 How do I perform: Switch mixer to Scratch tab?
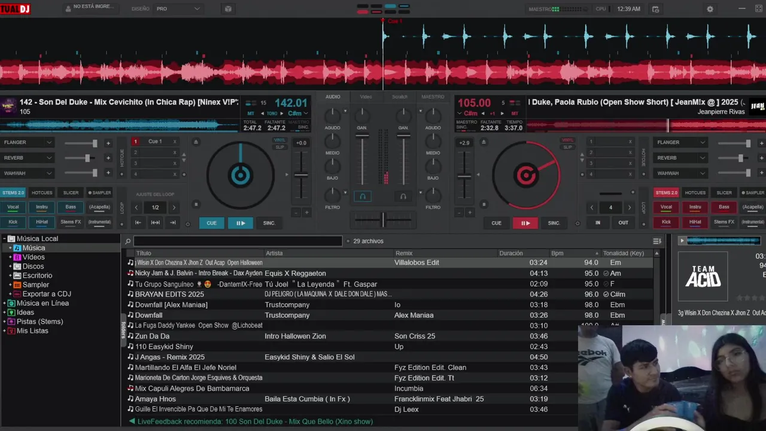[x=399, y=96]
